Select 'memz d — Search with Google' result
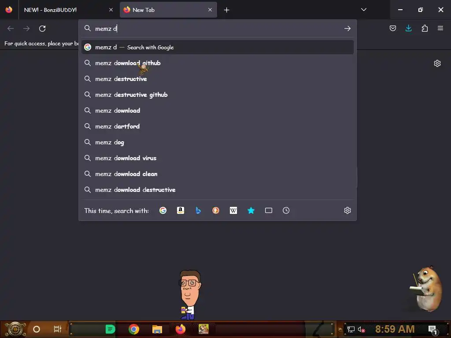Image resolution: width=451 pixels, height=338 pixels. pos(218,47)
